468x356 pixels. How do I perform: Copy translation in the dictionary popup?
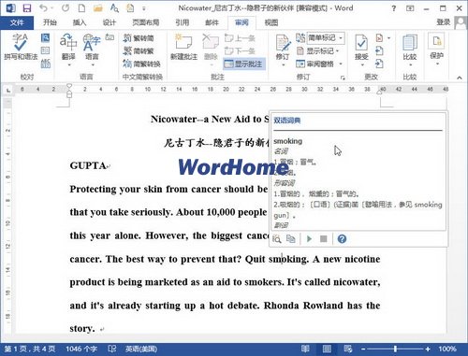291,239
